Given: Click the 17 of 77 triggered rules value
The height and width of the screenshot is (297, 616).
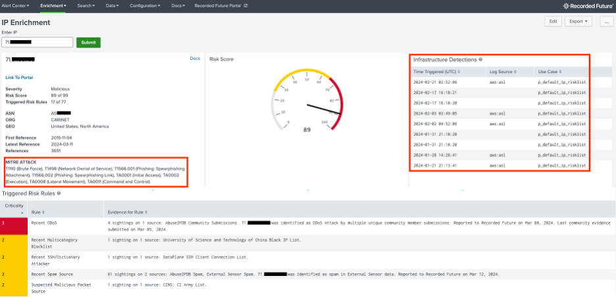Looking at the screenshot, I should point(59,102).
